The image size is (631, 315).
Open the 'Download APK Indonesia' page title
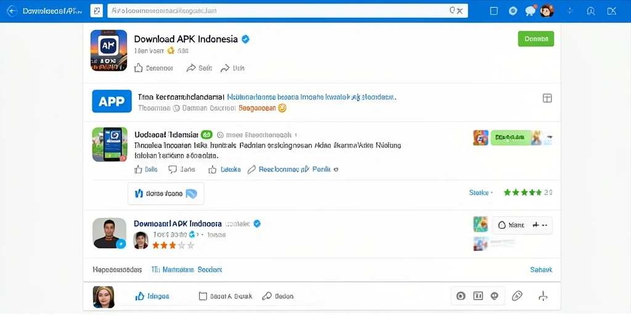point(185,39)
